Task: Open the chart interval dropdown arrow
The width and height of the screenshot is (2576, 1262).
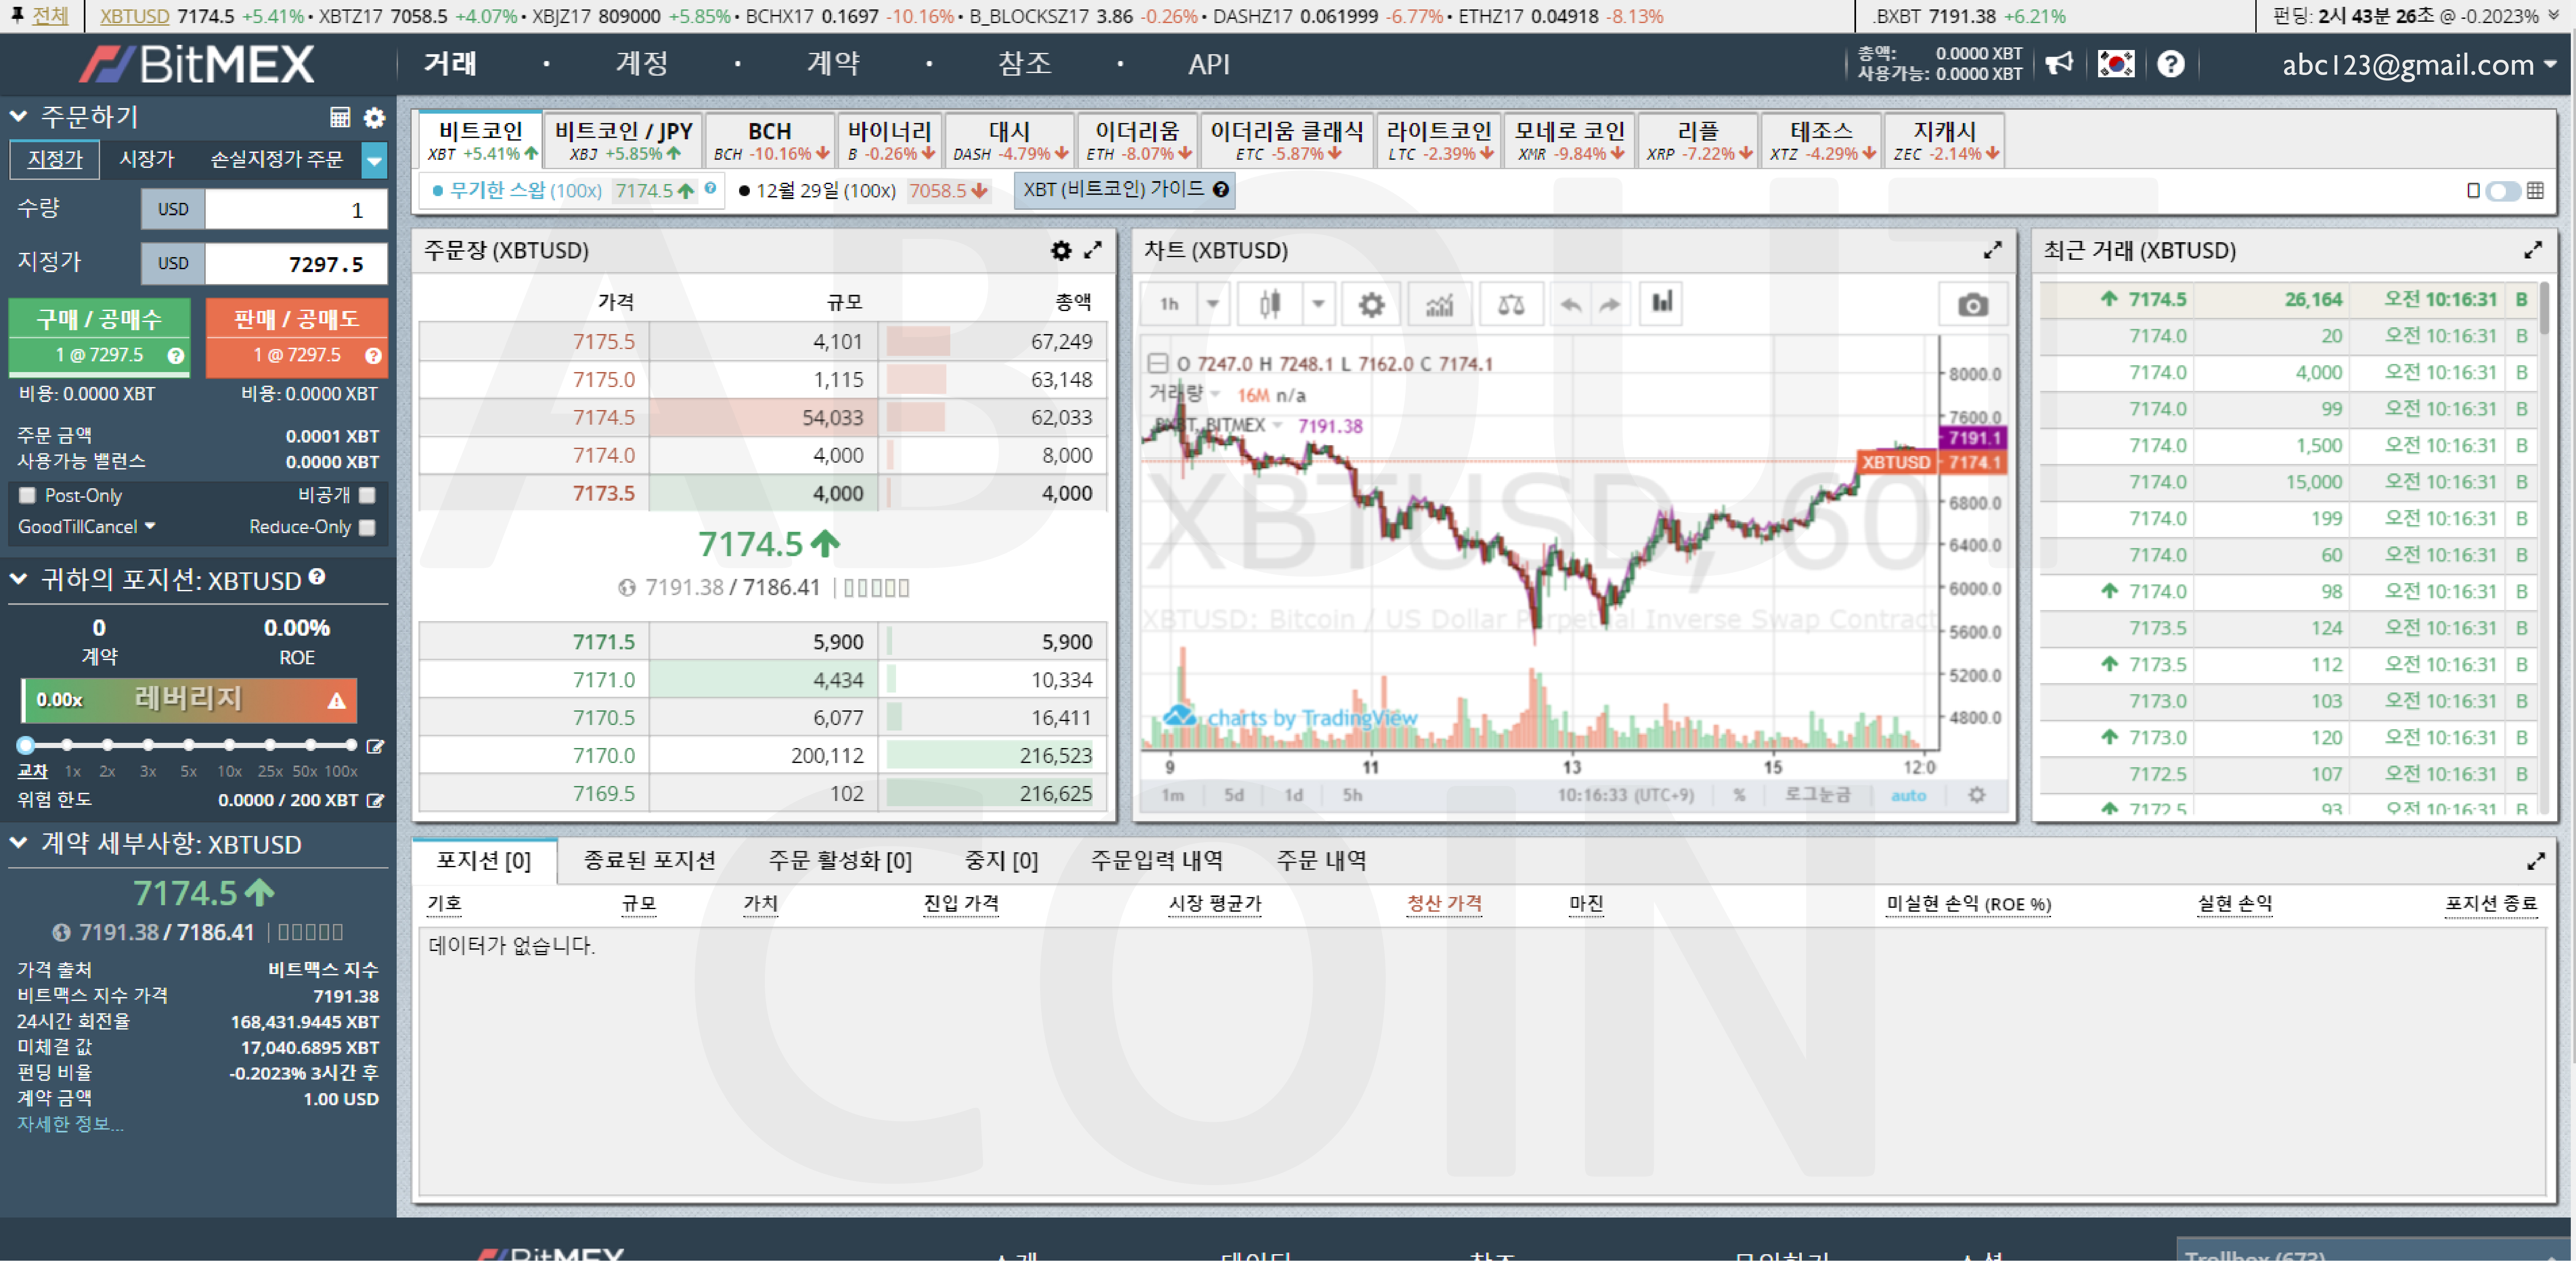Action: point(1213,305)
